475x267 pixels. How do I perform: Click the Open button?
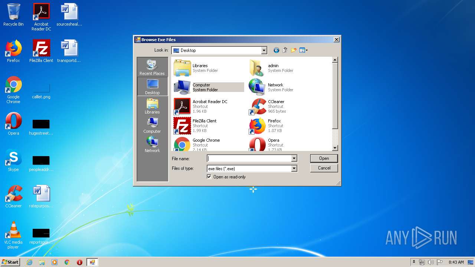[x=324, y=158]
